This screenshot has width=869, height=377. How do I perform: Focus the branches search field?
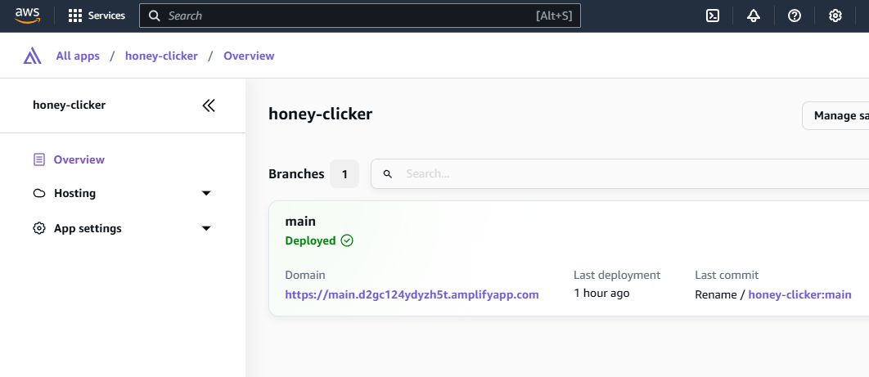click(619, 174)
